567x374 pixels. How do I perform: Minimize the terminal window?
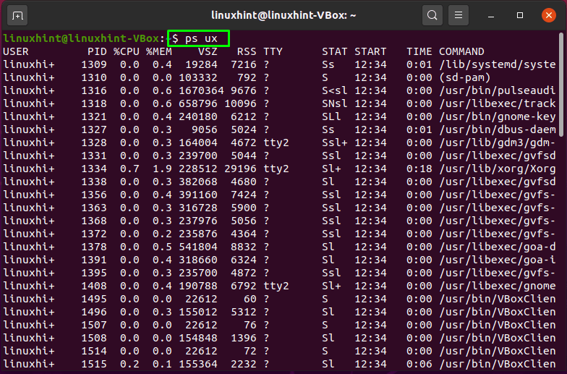(x=490, y=16)
